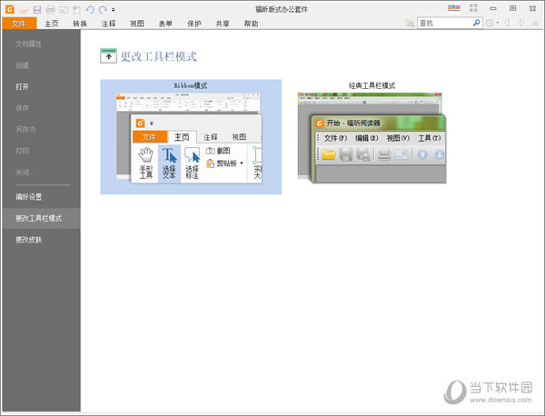545x416 pixels.
Task: Switch to the 注释 ribbon tab
Action: coord(108,24)
